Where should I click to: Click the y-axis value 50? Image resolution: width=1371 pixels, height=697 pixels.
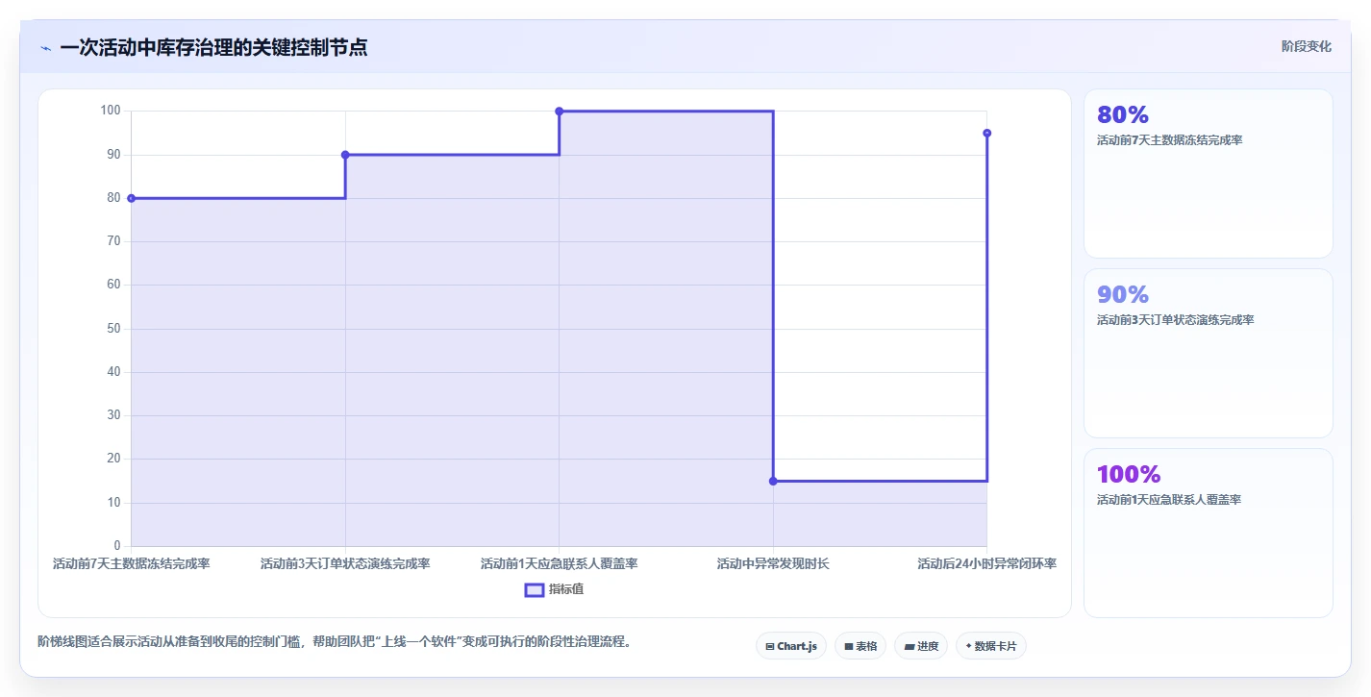pos(113,329)
